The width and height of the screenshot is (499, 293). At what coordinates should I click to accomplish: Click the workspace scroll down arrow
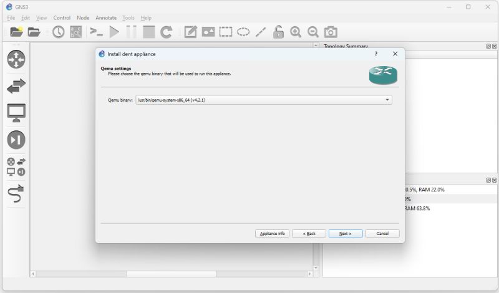click(x=316, y=268)
